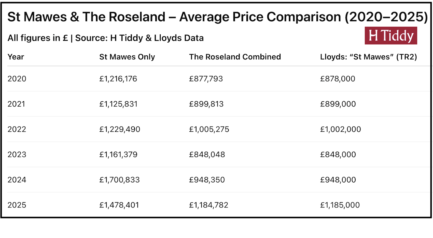The width and height of the screenshot is (433, 238).
Task: Select the £1,005,275 Roseland Combined value
Action: tap(209, 129)
